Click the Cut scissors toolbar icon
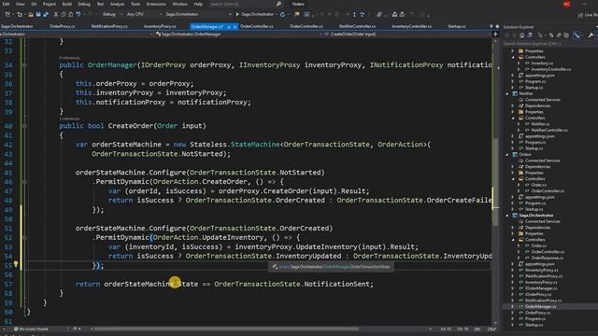598x336 pixels. [56, 15]
